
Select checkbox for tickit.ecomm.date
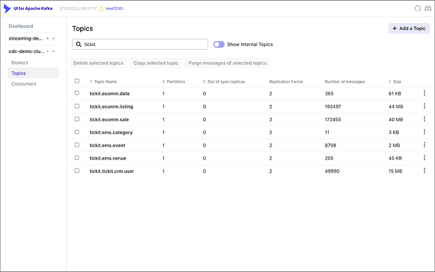[x=77, y=93]
